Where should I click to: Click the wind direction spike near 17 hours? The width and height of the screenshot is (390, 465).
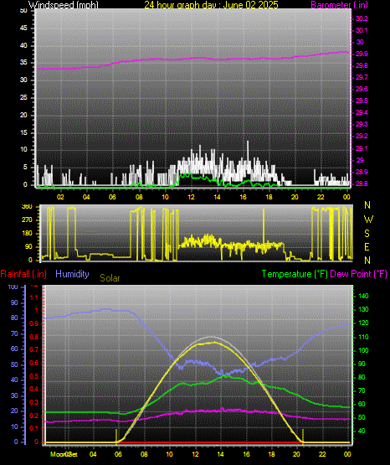pos(264,225)
